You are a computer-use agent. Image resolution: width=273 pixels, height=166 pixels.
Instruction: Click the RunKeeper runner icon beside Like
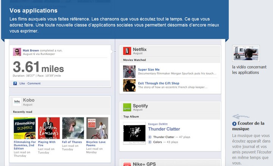click(x=15, y=83)
